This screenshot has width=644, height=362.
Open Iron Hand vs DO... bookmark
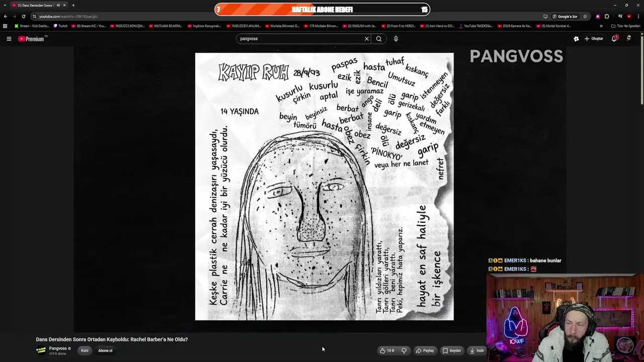pyautogui.click(x=437, y=26)
